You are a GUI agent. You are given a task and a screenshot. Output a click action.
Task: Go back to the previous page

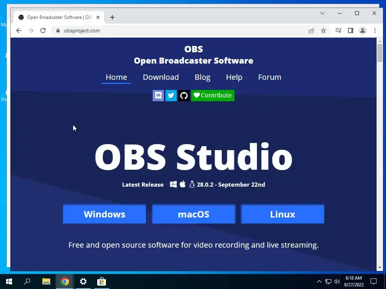(19, 30)
